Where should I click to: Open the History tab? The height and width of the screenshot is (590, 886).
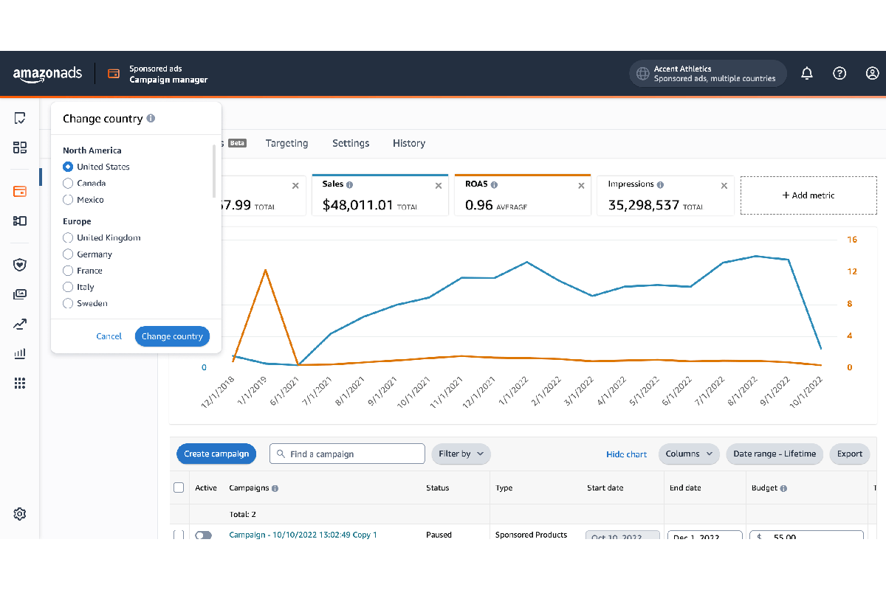tap(409, 143)
